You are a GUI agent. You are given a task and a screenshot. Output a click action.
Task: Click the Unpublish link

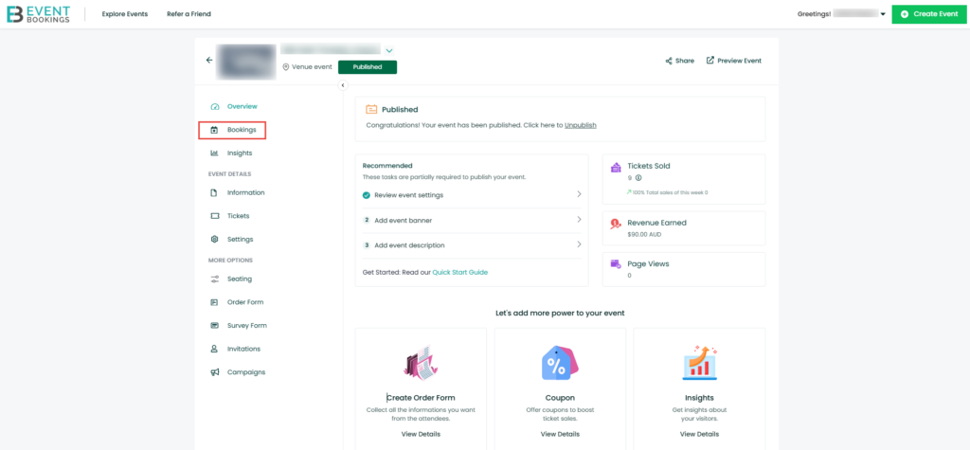[x=581, y=125]
